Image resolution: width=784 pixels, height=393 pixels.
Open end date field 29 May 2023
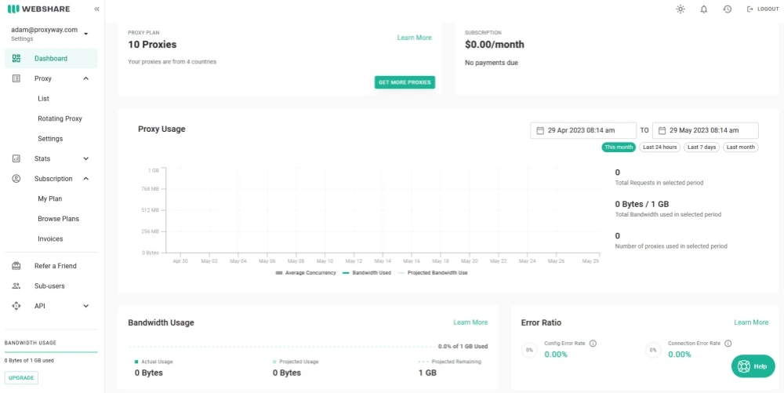pos(706,130)
